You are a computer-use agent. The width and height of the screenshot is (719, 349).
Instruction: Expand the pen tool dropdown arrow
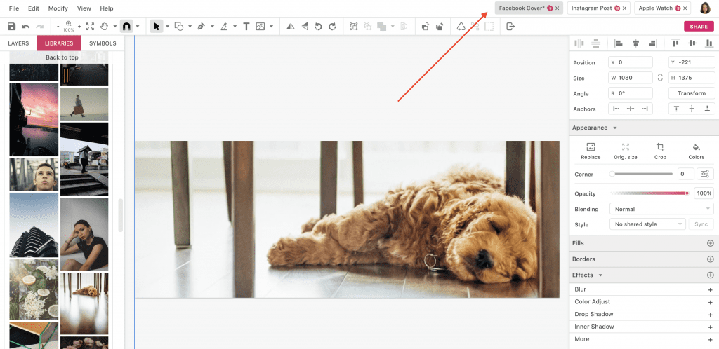[x=212, y=27]
